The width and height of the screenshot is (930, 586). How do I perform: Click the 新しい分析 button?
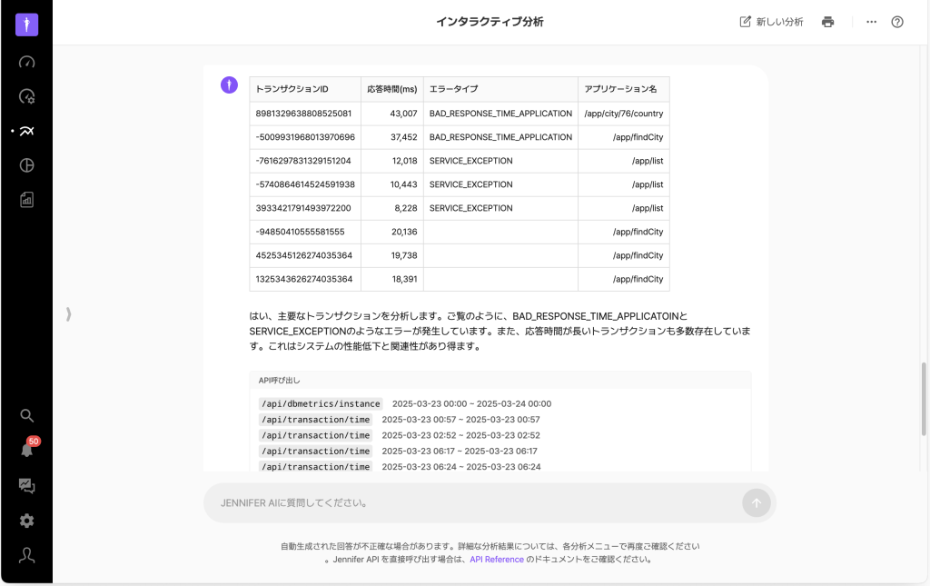click(771, 22)
